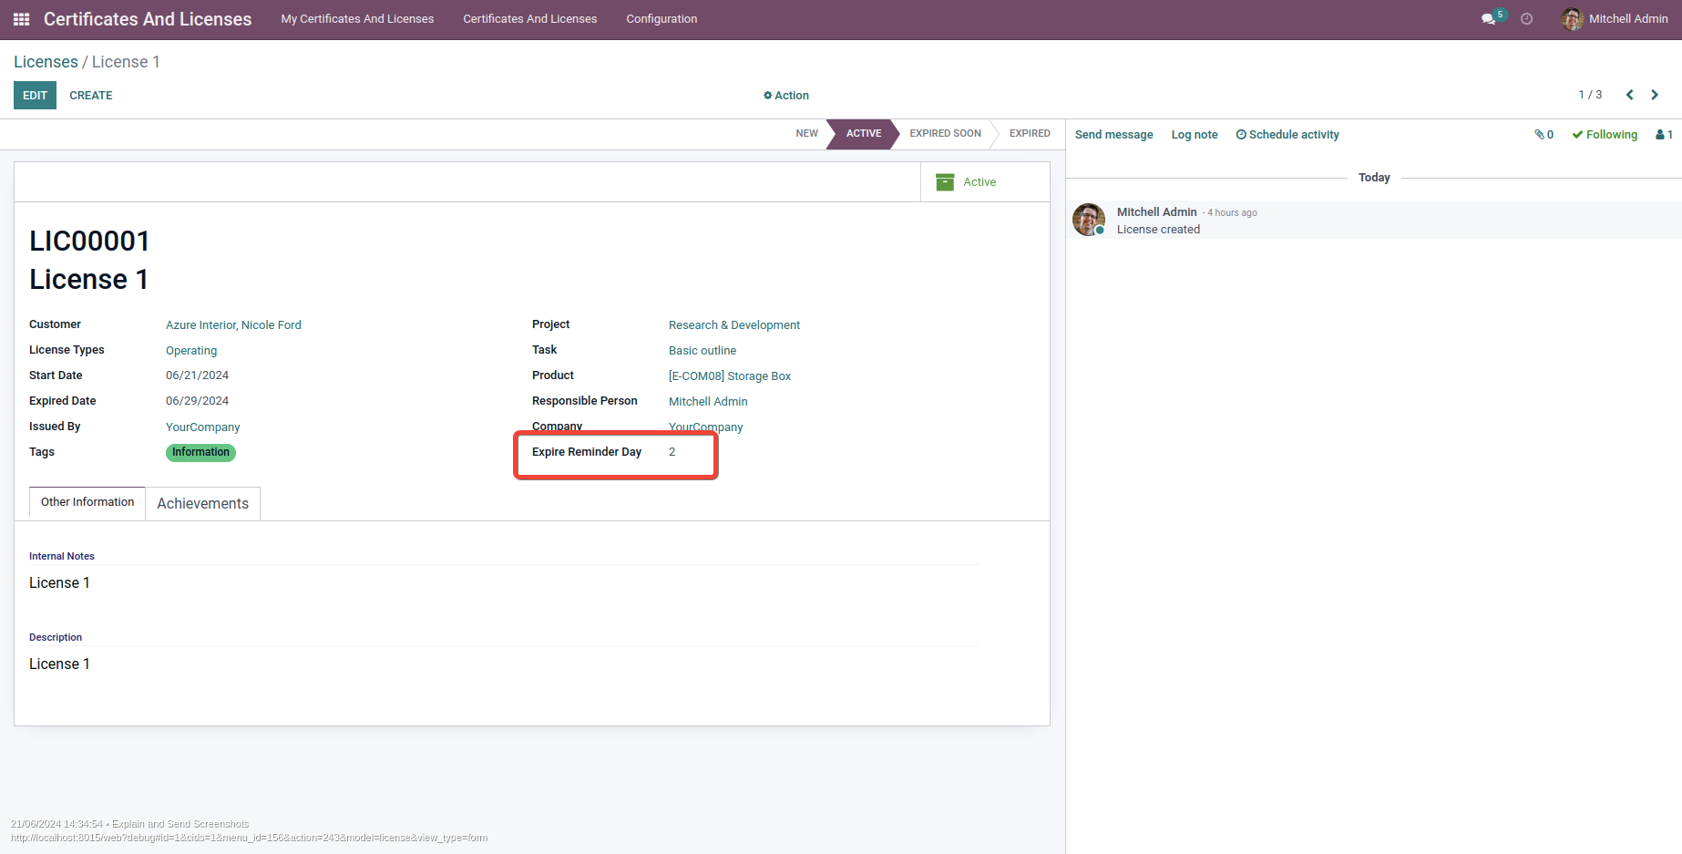Switch to the Achievements tab

pyautogui.click(x=202, y=504)
